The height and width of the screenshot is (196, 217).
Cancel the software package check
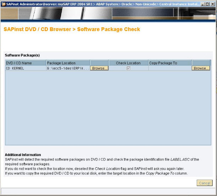205,183
